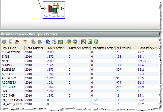The image size is (163, 112).
Task: Sort by the Input Field column header
Action: coord(13,48)
